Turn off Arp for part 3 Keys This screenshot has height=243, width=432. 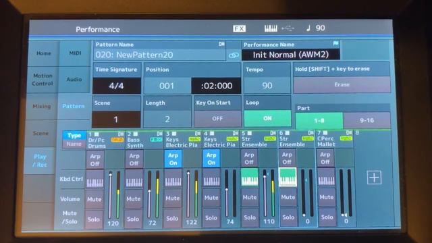[x=173, y=159]
